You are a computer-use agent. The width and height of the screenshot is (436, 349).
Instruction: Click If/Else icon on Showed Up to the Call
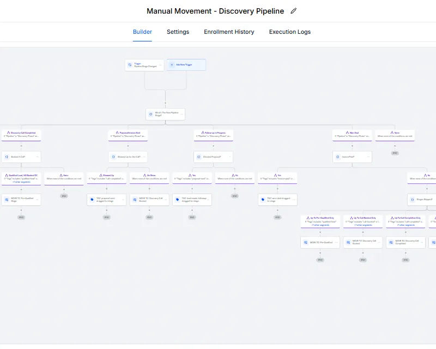point(113,157)
